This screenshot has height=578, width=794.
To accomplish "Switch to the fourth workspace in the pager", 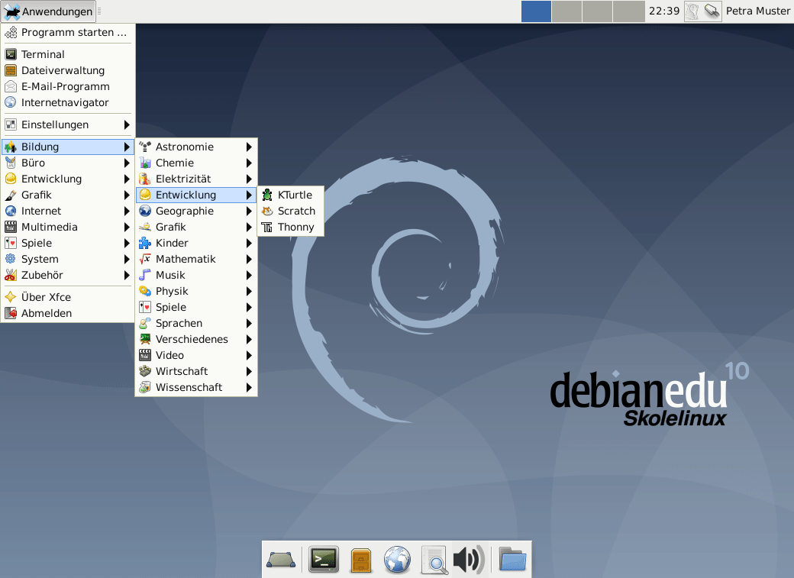I will pyautogui.click(x=628, y=11).
